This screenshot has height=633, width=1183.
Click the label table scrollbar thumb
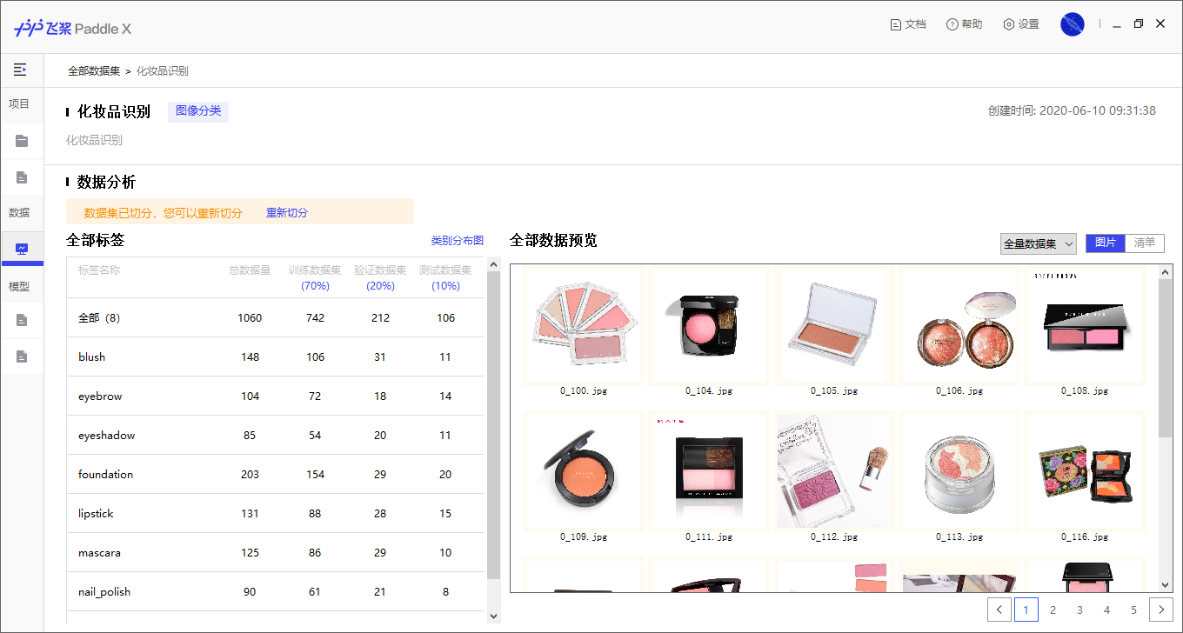coord(493,425)
